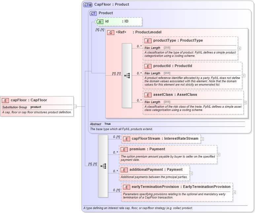Select 'CapFloor : Product' type header
Screen dimensions: 255x213
(x=112, y=4)
